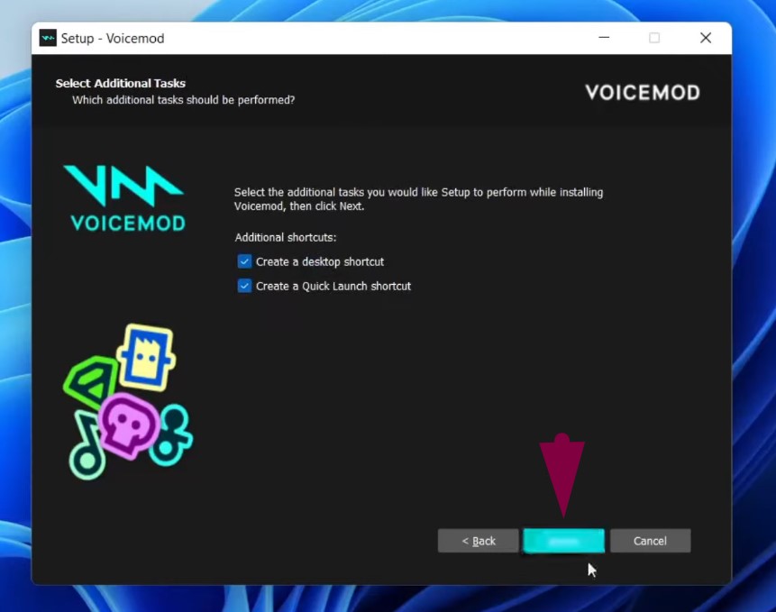Cancel the Voicemod setup

point(651,541)
